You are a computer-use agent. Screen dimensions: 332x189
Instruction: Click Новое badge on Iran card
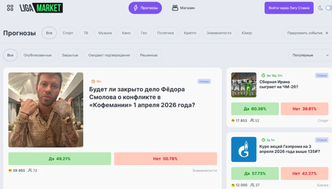tap(322, 76)
